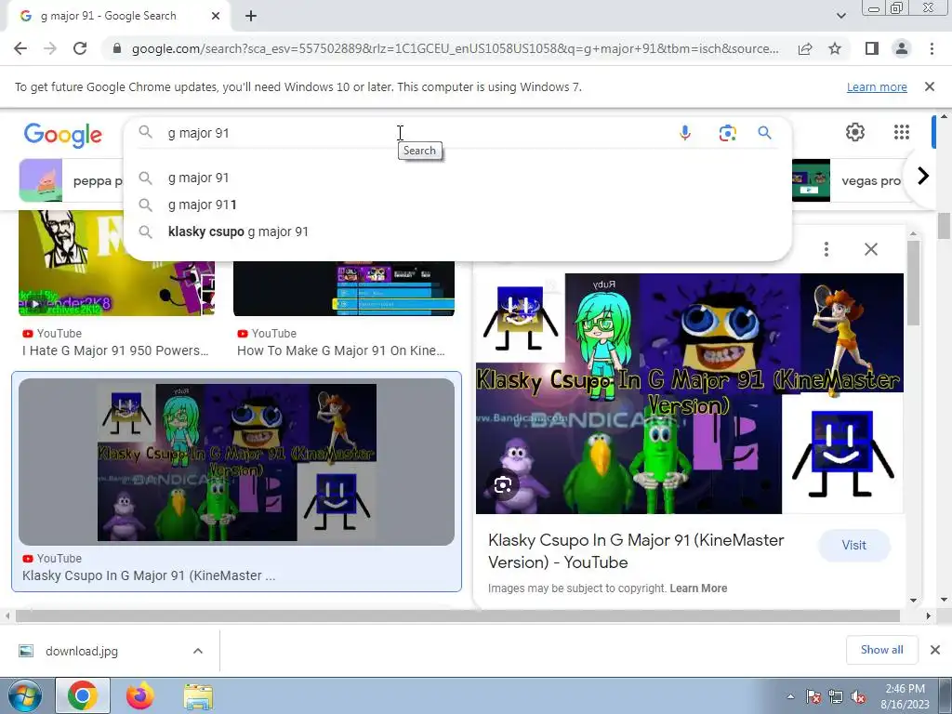952x714 pixels.
Task: Show more related chips with right chevron
Action: point(923,176)
